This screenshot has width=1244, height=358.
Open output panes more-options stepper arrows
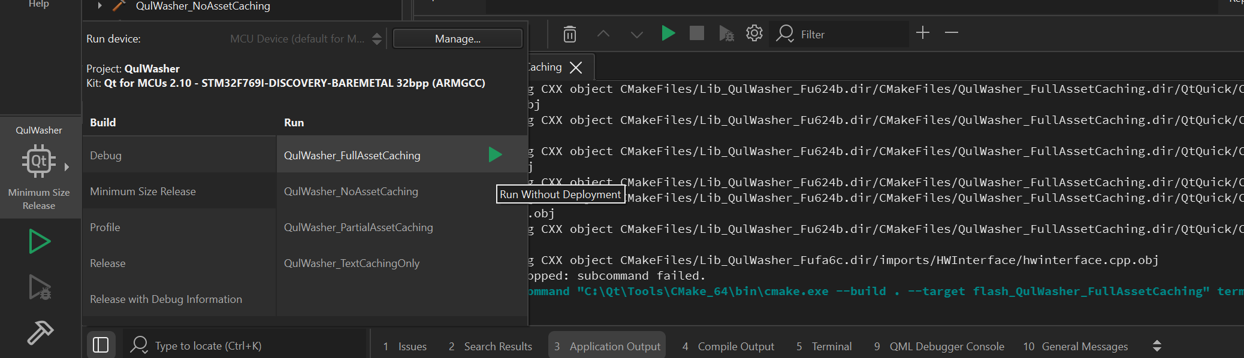[x=1157, y=346]
